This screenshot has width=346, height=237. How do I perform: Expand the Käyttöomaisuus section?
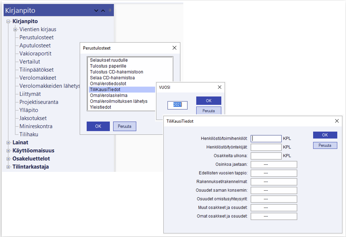coord(8,151)
